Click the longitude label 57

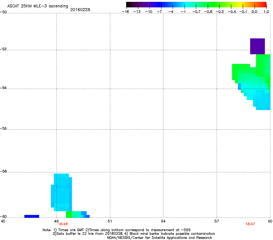[x=217, y=221]
